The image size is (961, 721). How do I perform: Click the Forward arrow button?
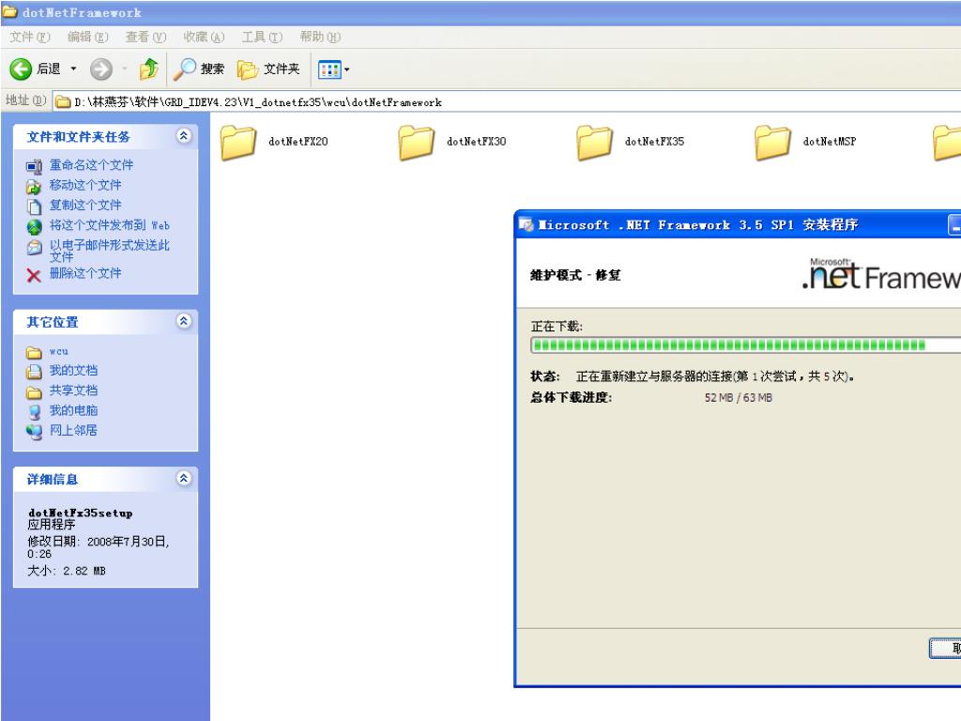(x=101, y=69)
